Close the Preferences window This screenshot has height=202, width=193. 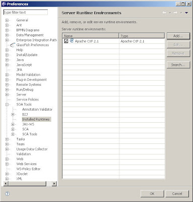(x=188, y=4)
